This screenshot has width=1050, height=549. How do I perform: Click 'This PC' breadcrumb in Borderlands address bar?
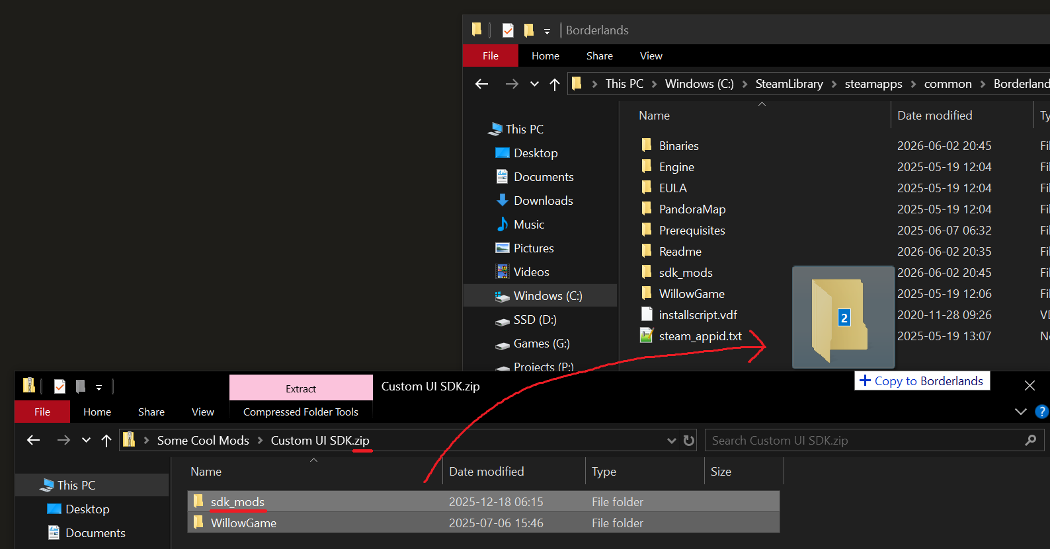coord(624,84)
